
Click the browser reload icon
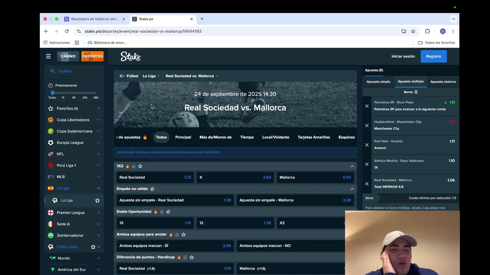point(67,31)
